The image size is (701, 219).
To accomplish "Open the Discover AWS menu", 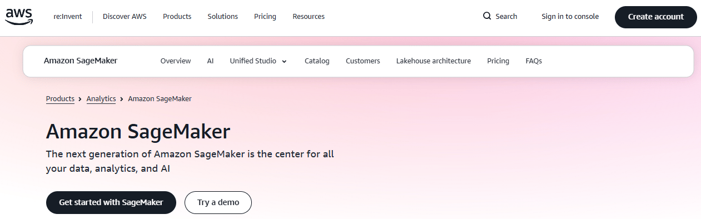I will pos(125,17).
